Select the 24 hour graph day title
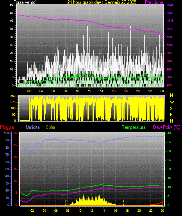 [102, 2]
